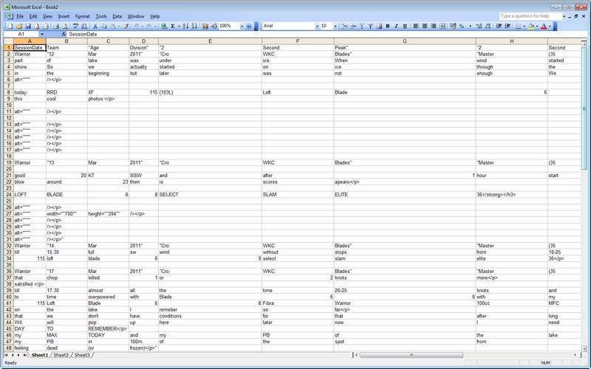
Task: Switch to the Sheet2 tab
Action: [x=60, y=356]
